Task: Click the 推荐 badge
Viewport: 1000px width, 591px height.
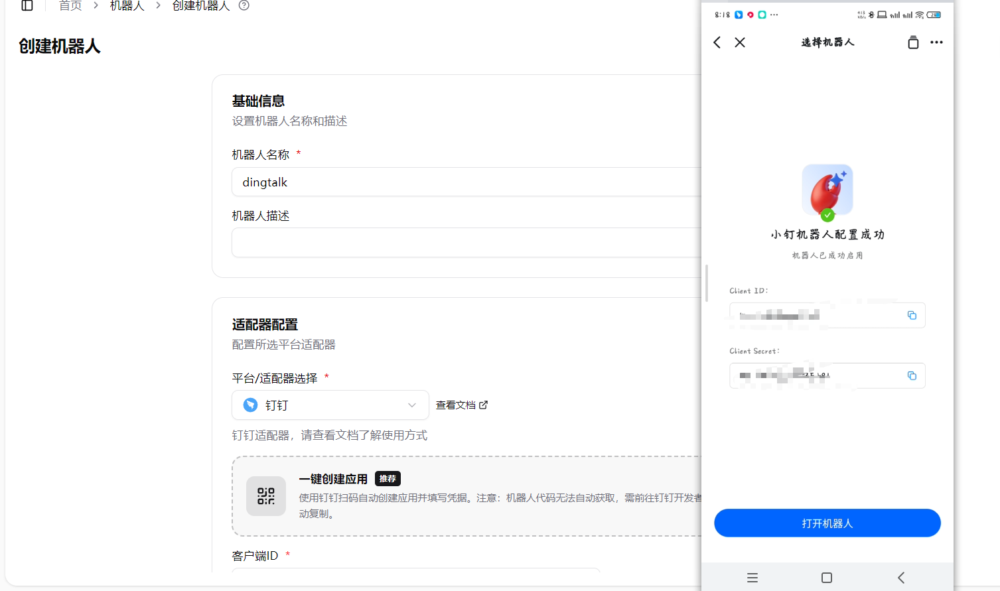Action: [x=388, y=479]
